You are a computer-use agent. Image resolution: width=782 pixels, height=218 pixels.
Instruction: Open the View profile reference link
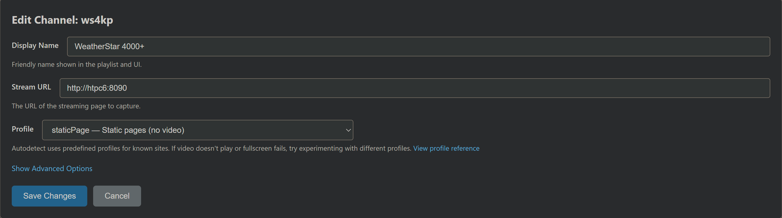pos(446,148)
